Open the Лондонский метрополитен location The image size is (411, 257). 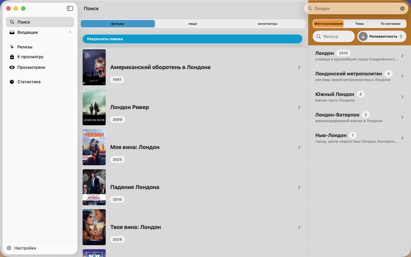(359, 76)
